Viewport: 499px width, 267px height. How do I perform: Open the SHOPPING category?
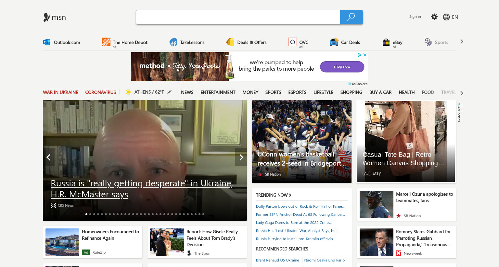point(351,92)
